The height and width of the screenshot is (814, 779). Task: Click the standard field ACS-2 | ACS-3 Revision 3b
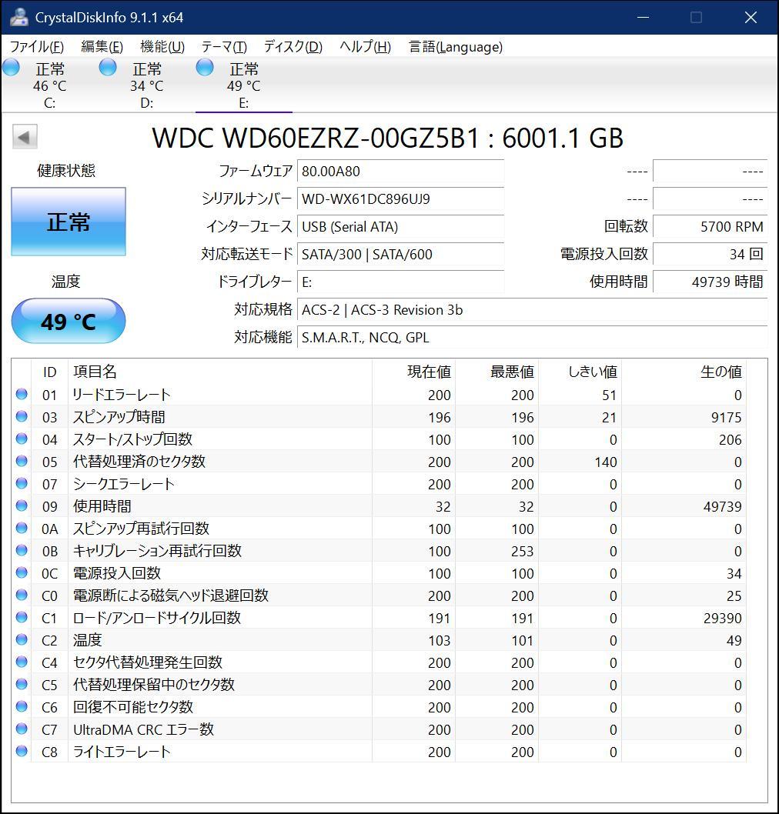point(533,309)
